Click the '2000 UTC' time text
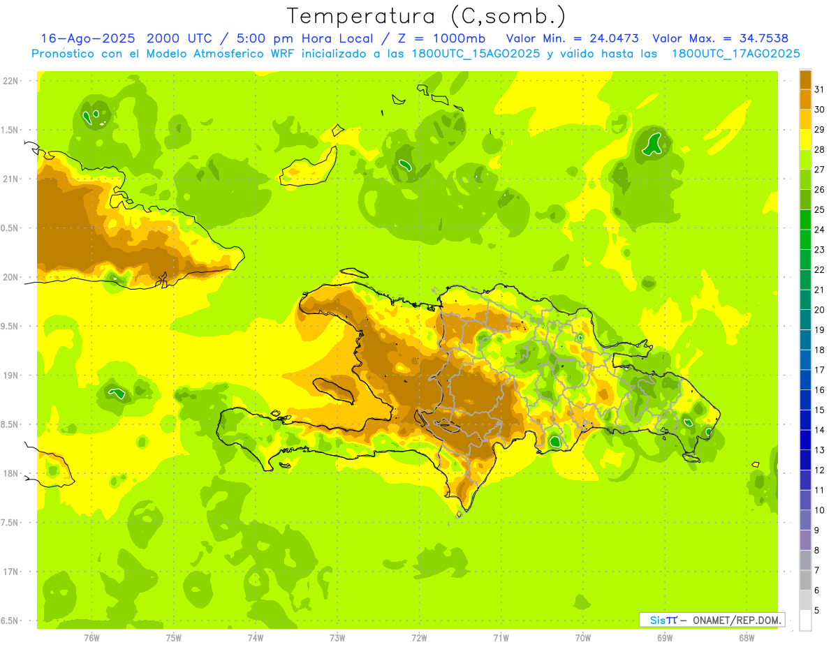 [179, 38]
